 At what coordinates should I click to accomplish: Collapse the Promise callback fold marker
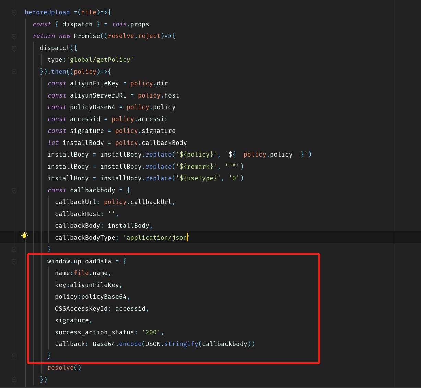coord(14,36)
